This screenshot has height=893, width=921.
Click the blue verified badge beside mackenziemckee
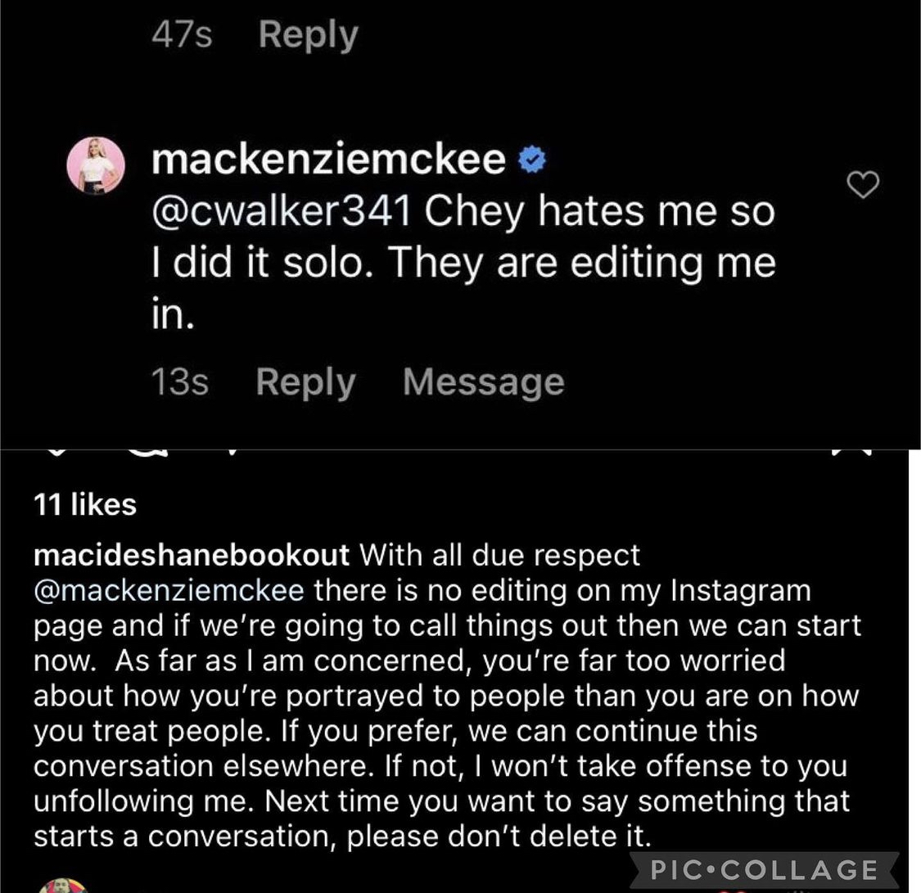coord(533,160)
